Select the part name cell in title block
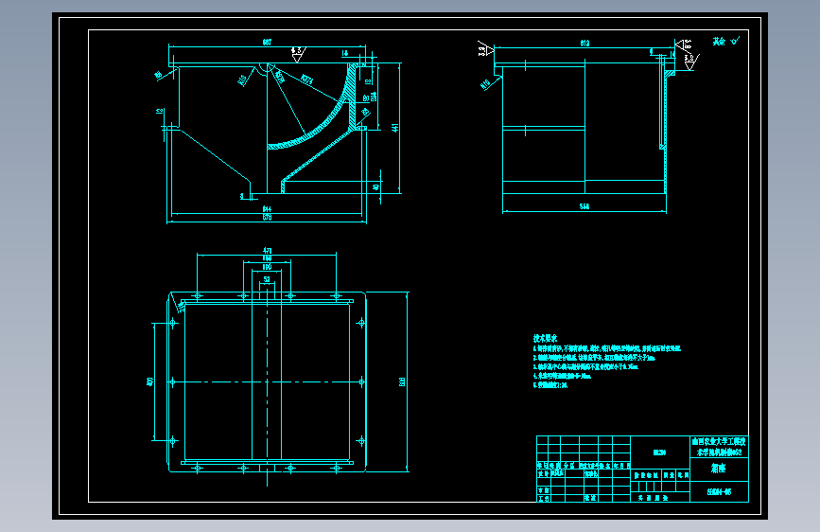The image size is (820, 532). 719,469
